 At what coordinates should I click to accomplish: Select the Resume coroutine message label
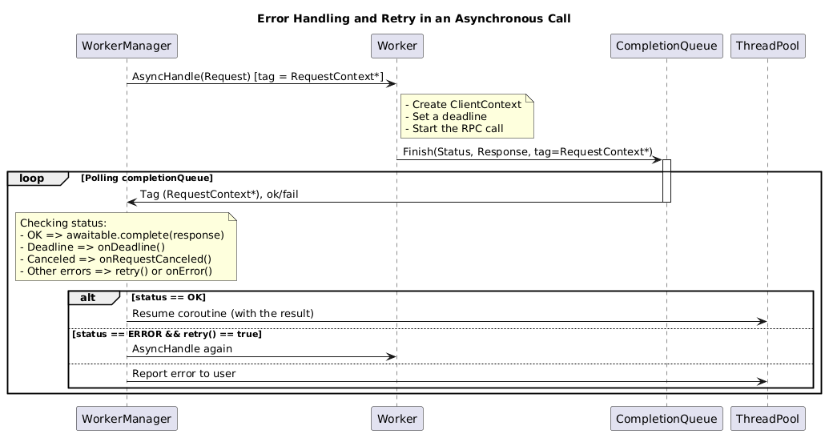coord(223,313)
